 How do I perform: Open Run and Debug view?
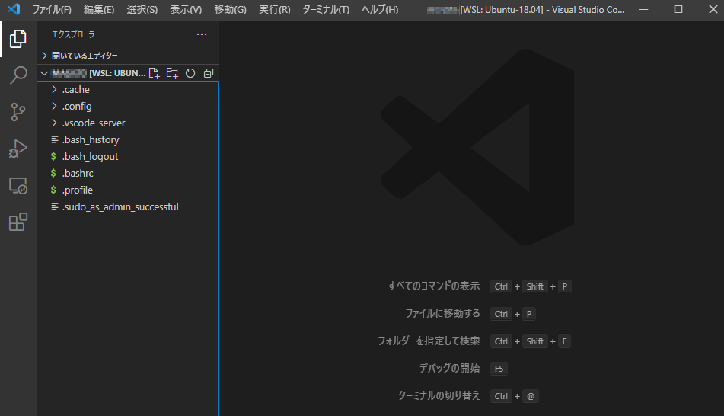18,149
